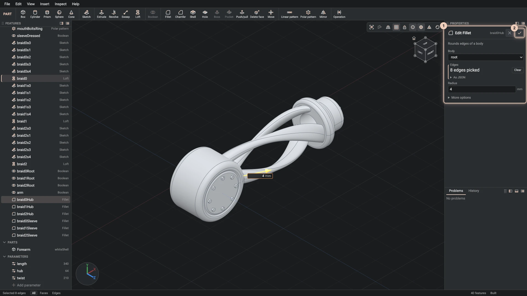Pick the Move tool

271,14
